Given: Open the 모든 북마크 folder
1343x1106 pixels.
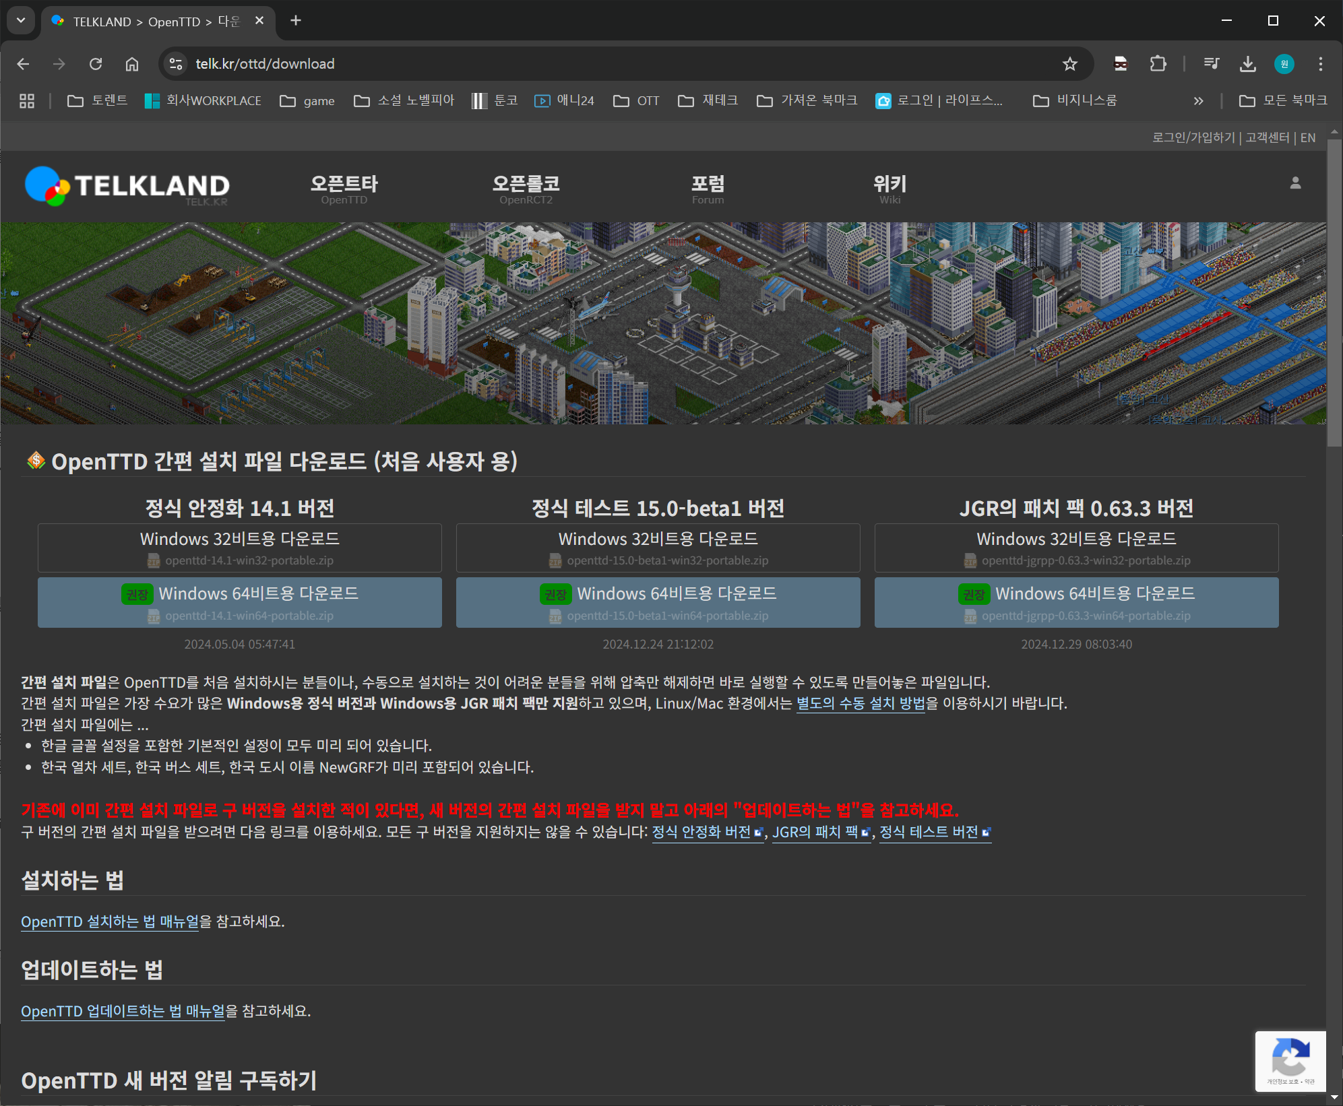Looking at the screenshot, I should 1283,101.
